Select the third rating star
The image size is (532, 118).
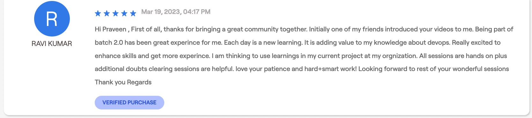coord(115,13)
